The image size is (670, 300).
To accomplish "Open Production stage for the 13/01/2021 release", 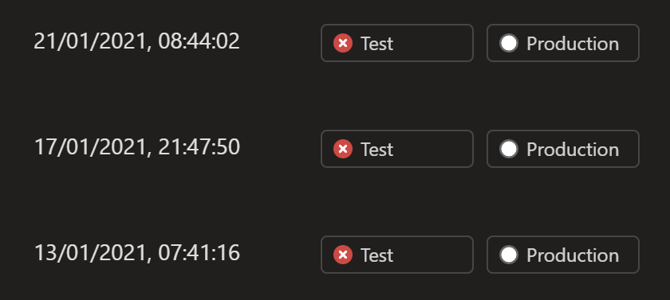I will tap(563, 255).
